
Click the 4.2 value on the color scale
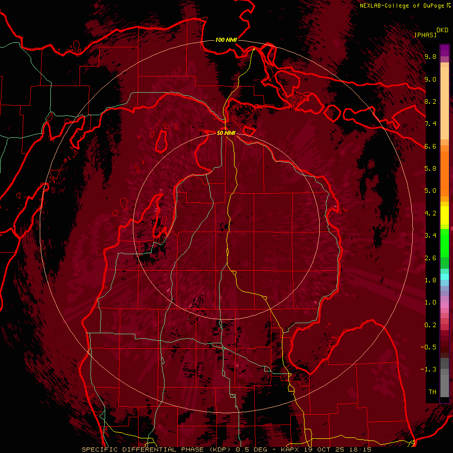[x=430, y=213]
